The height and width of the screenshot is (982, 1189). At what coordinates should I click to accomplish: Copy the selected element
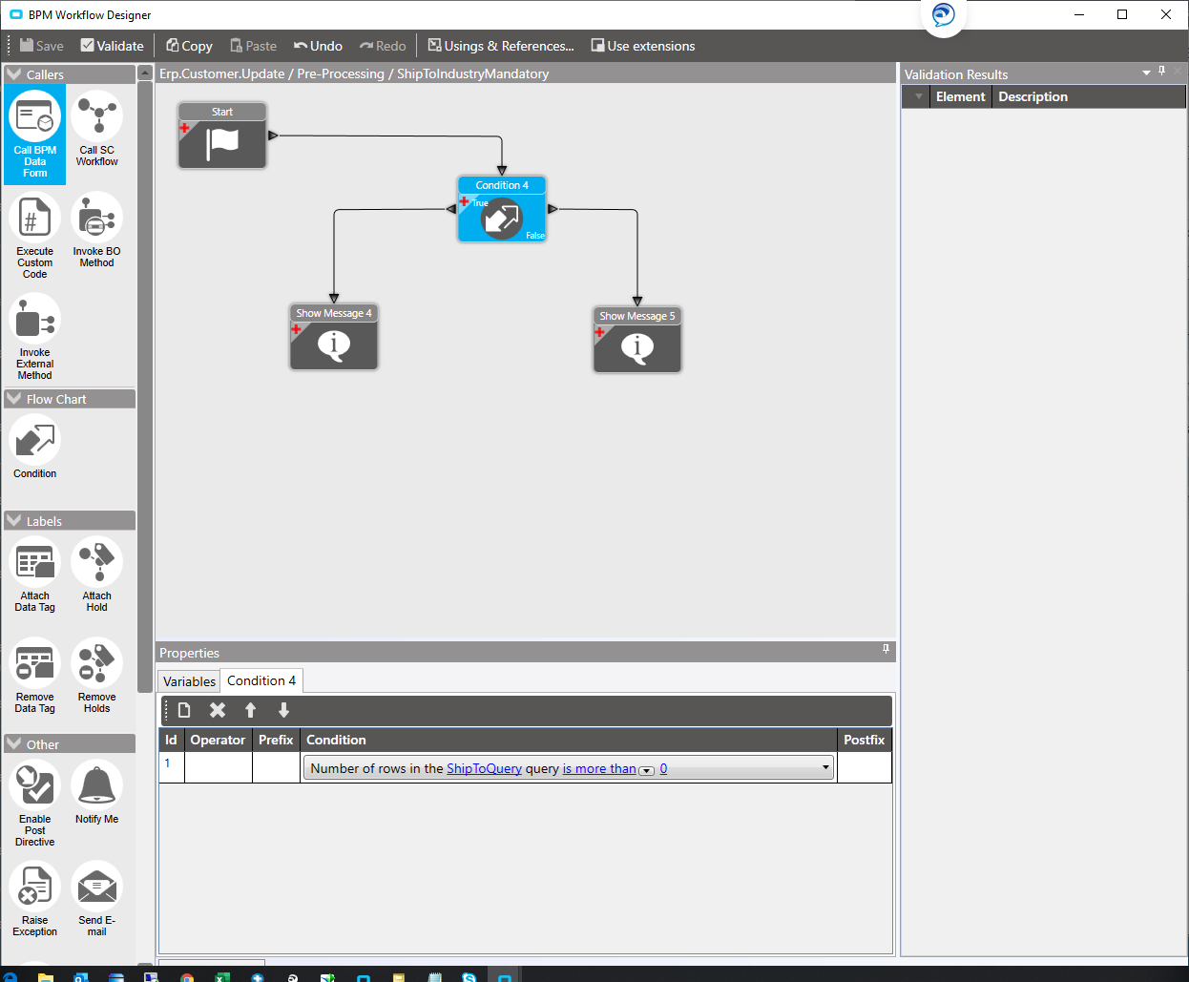pyautogui.click(x=189, y=46)
